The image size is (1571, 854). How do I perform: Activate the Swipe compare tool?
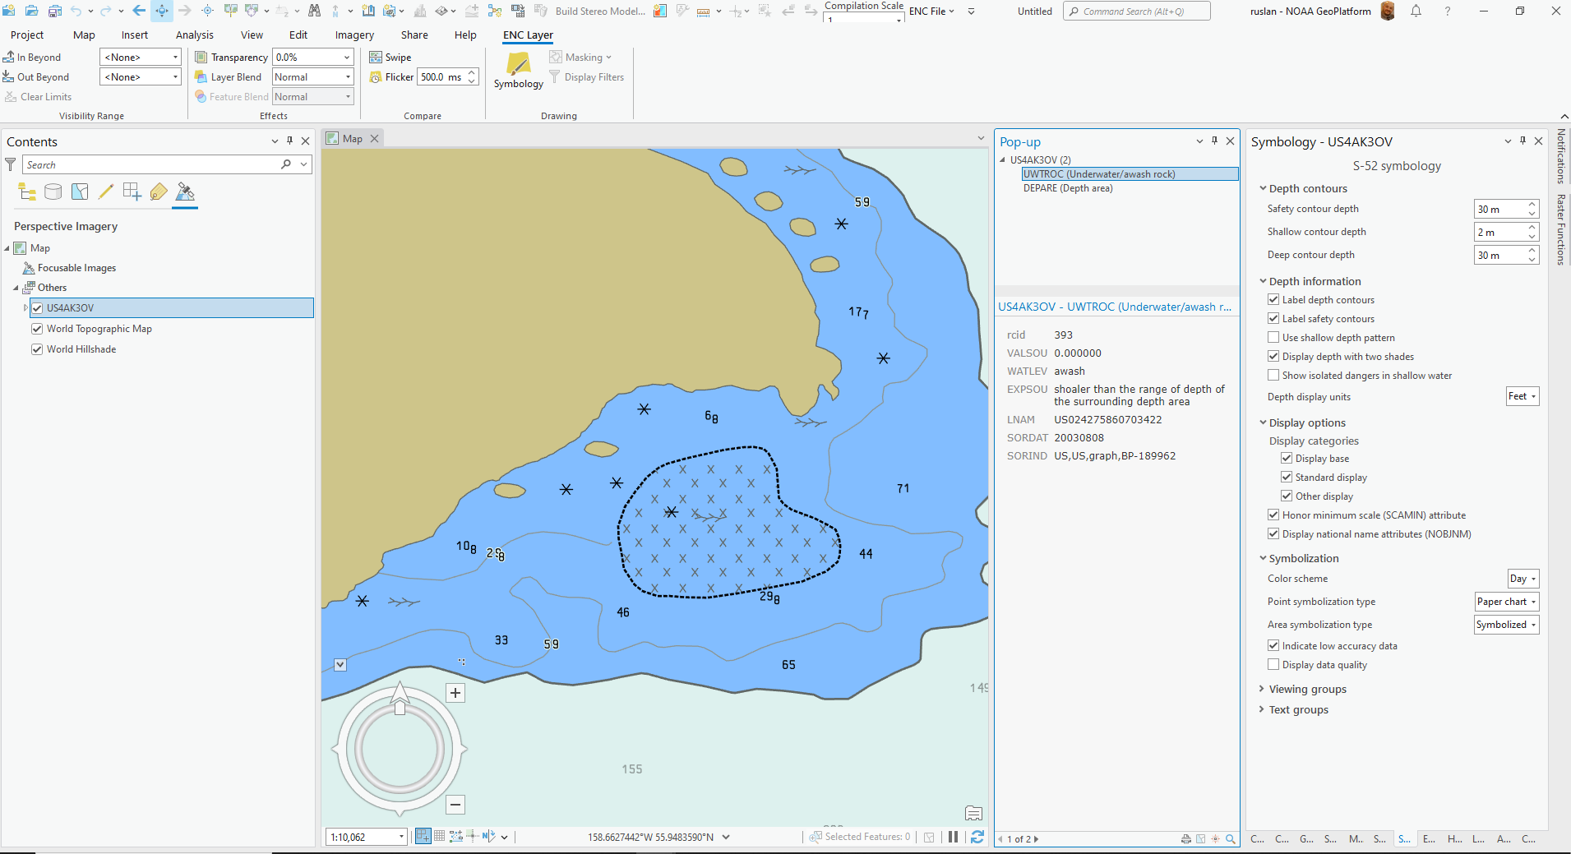(390, 58)
